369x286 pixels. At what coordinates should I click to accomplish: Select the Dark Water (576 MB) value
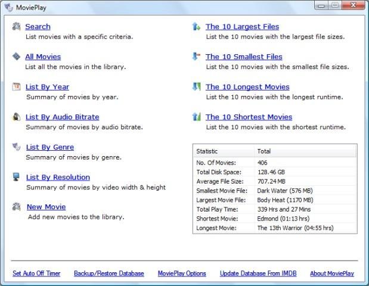[x=285, y=191]
